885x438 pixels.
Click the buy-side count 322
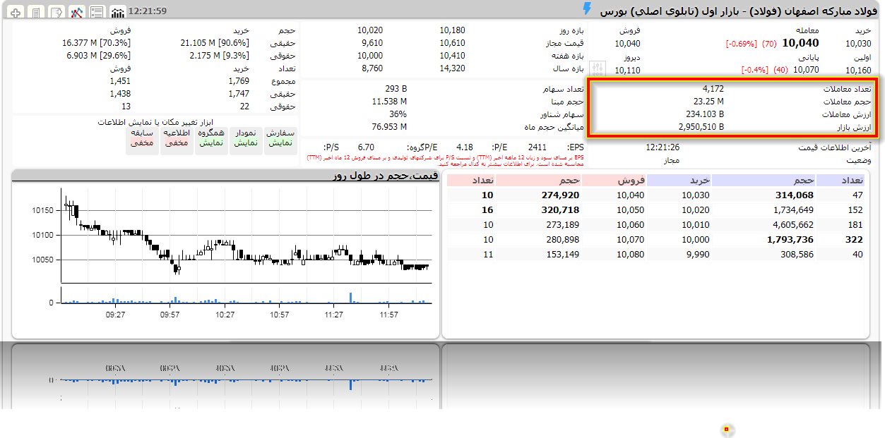[x=855, y=240]
